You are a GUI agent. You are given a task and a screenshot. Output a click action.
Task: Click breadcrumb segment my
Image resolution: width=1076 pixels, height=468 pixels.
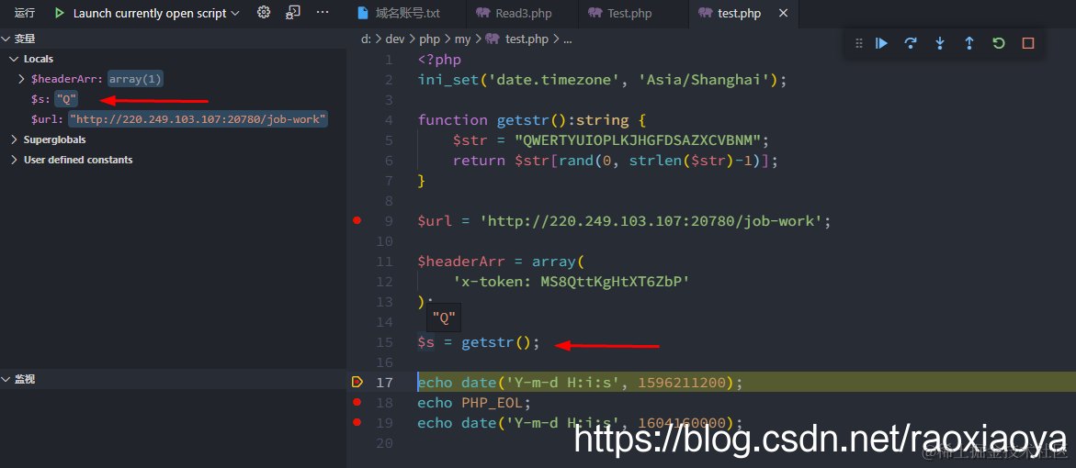click(x=462, y=39)
